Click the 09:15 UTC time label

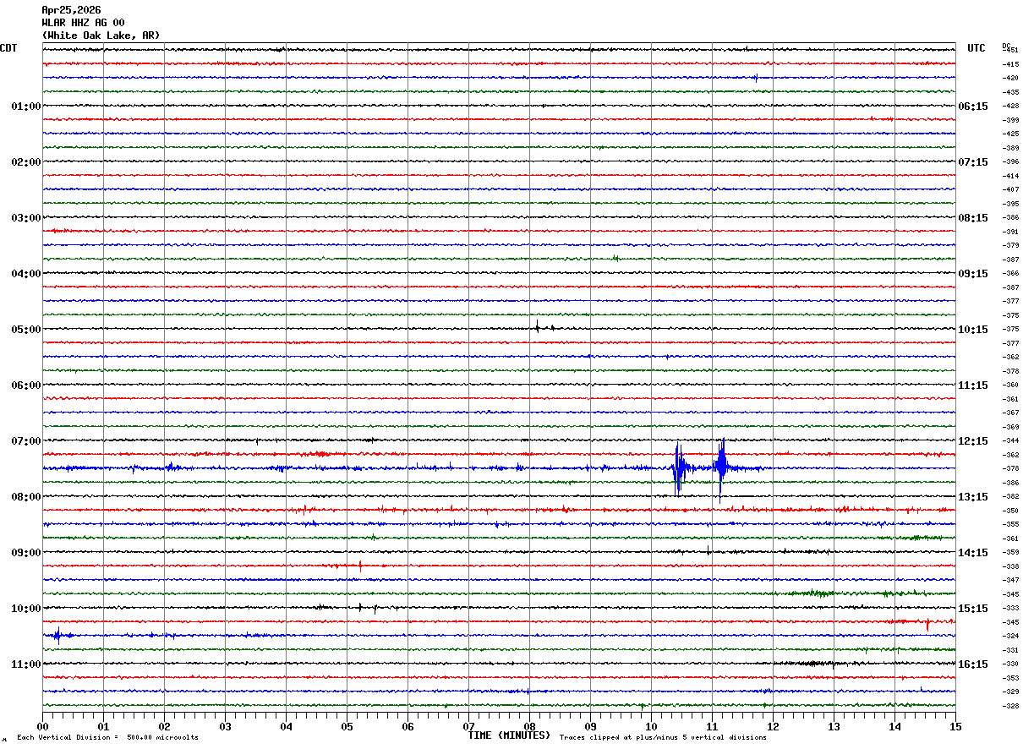(973, 274)
